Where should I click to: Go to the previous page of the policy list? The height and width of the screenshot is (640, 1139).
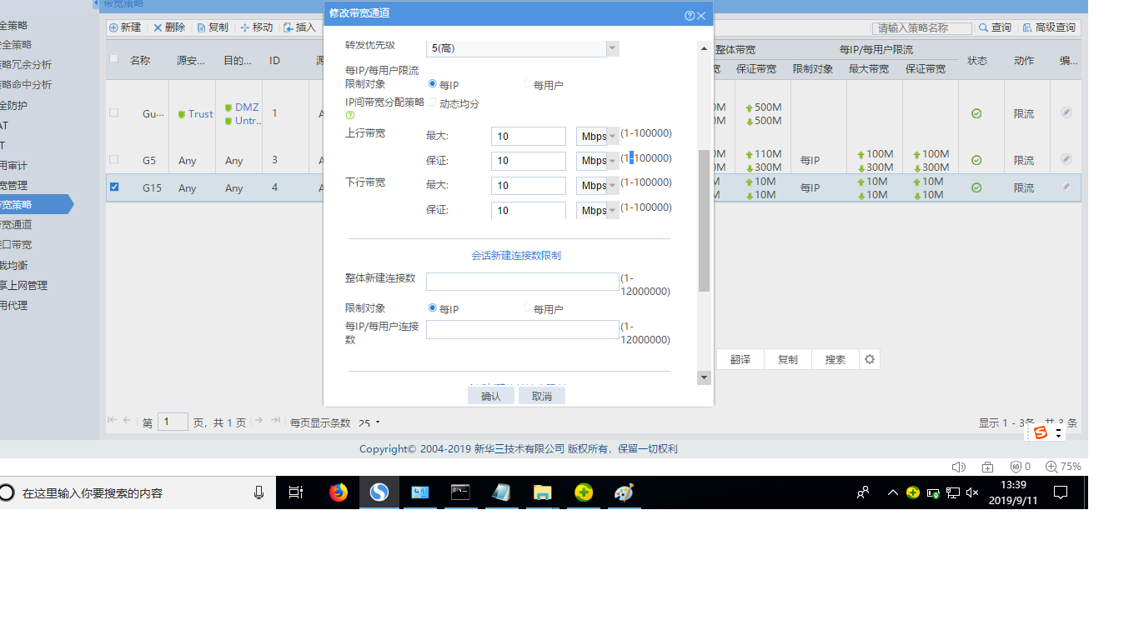pyautogui.click(x=128, y=421)
